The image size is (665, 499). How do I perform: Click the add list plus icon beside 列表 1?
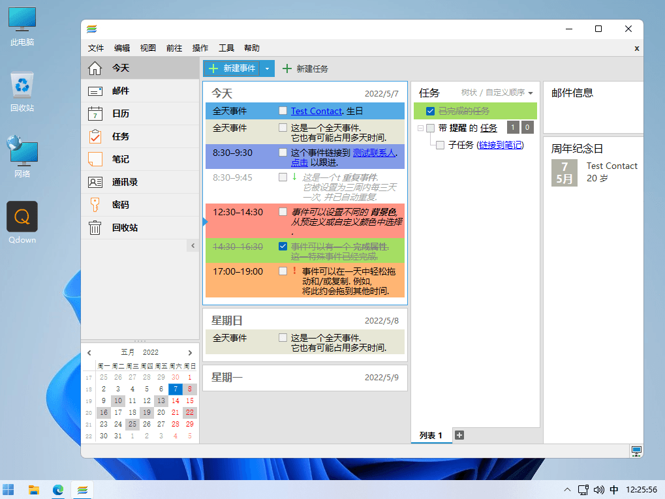click(459, 435)
